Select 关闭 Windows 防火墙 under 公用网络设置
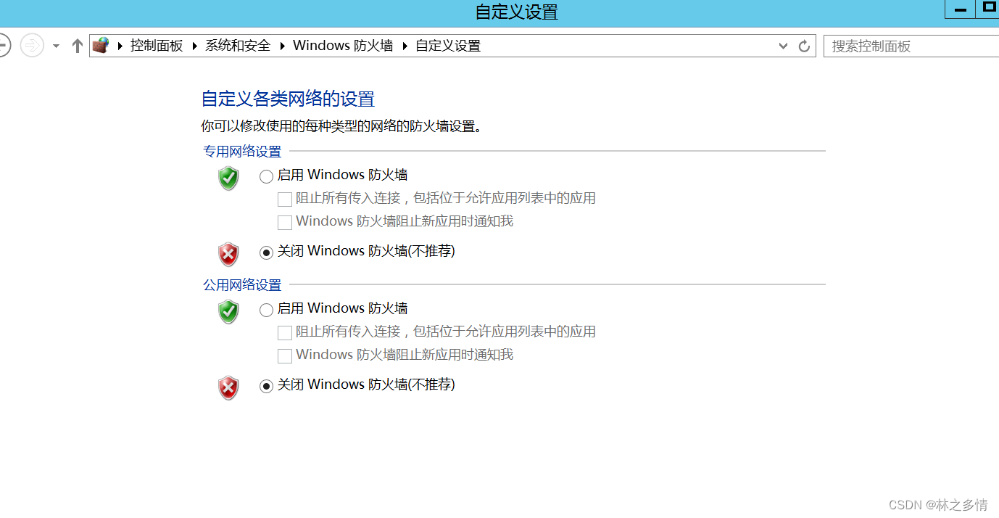Image resolution: width=999 pixels, height=518 pixels. 266,386
